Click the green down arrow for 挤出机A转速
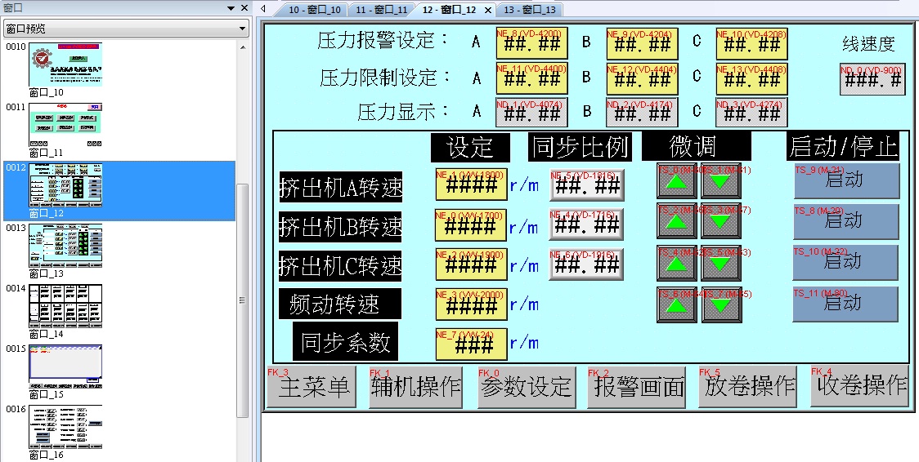Image resolution: width=919 pixels, height=462 pixels. (720, 181)
